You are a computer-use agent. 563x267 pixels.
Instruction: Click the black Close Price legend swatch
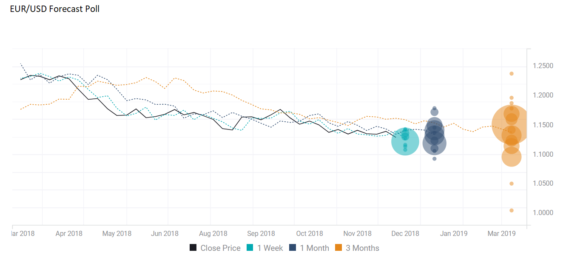coord(193,248)
